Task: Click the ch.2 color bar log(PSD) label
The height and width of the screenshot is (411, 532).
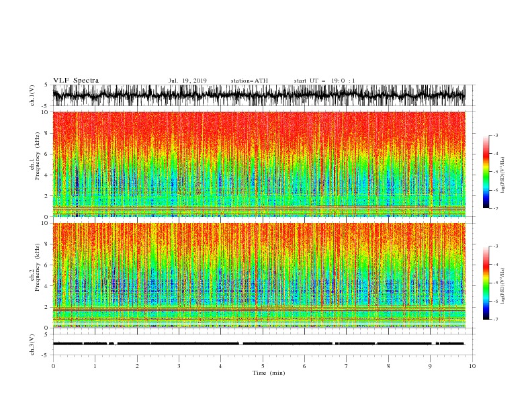Action: pos(503,286)
